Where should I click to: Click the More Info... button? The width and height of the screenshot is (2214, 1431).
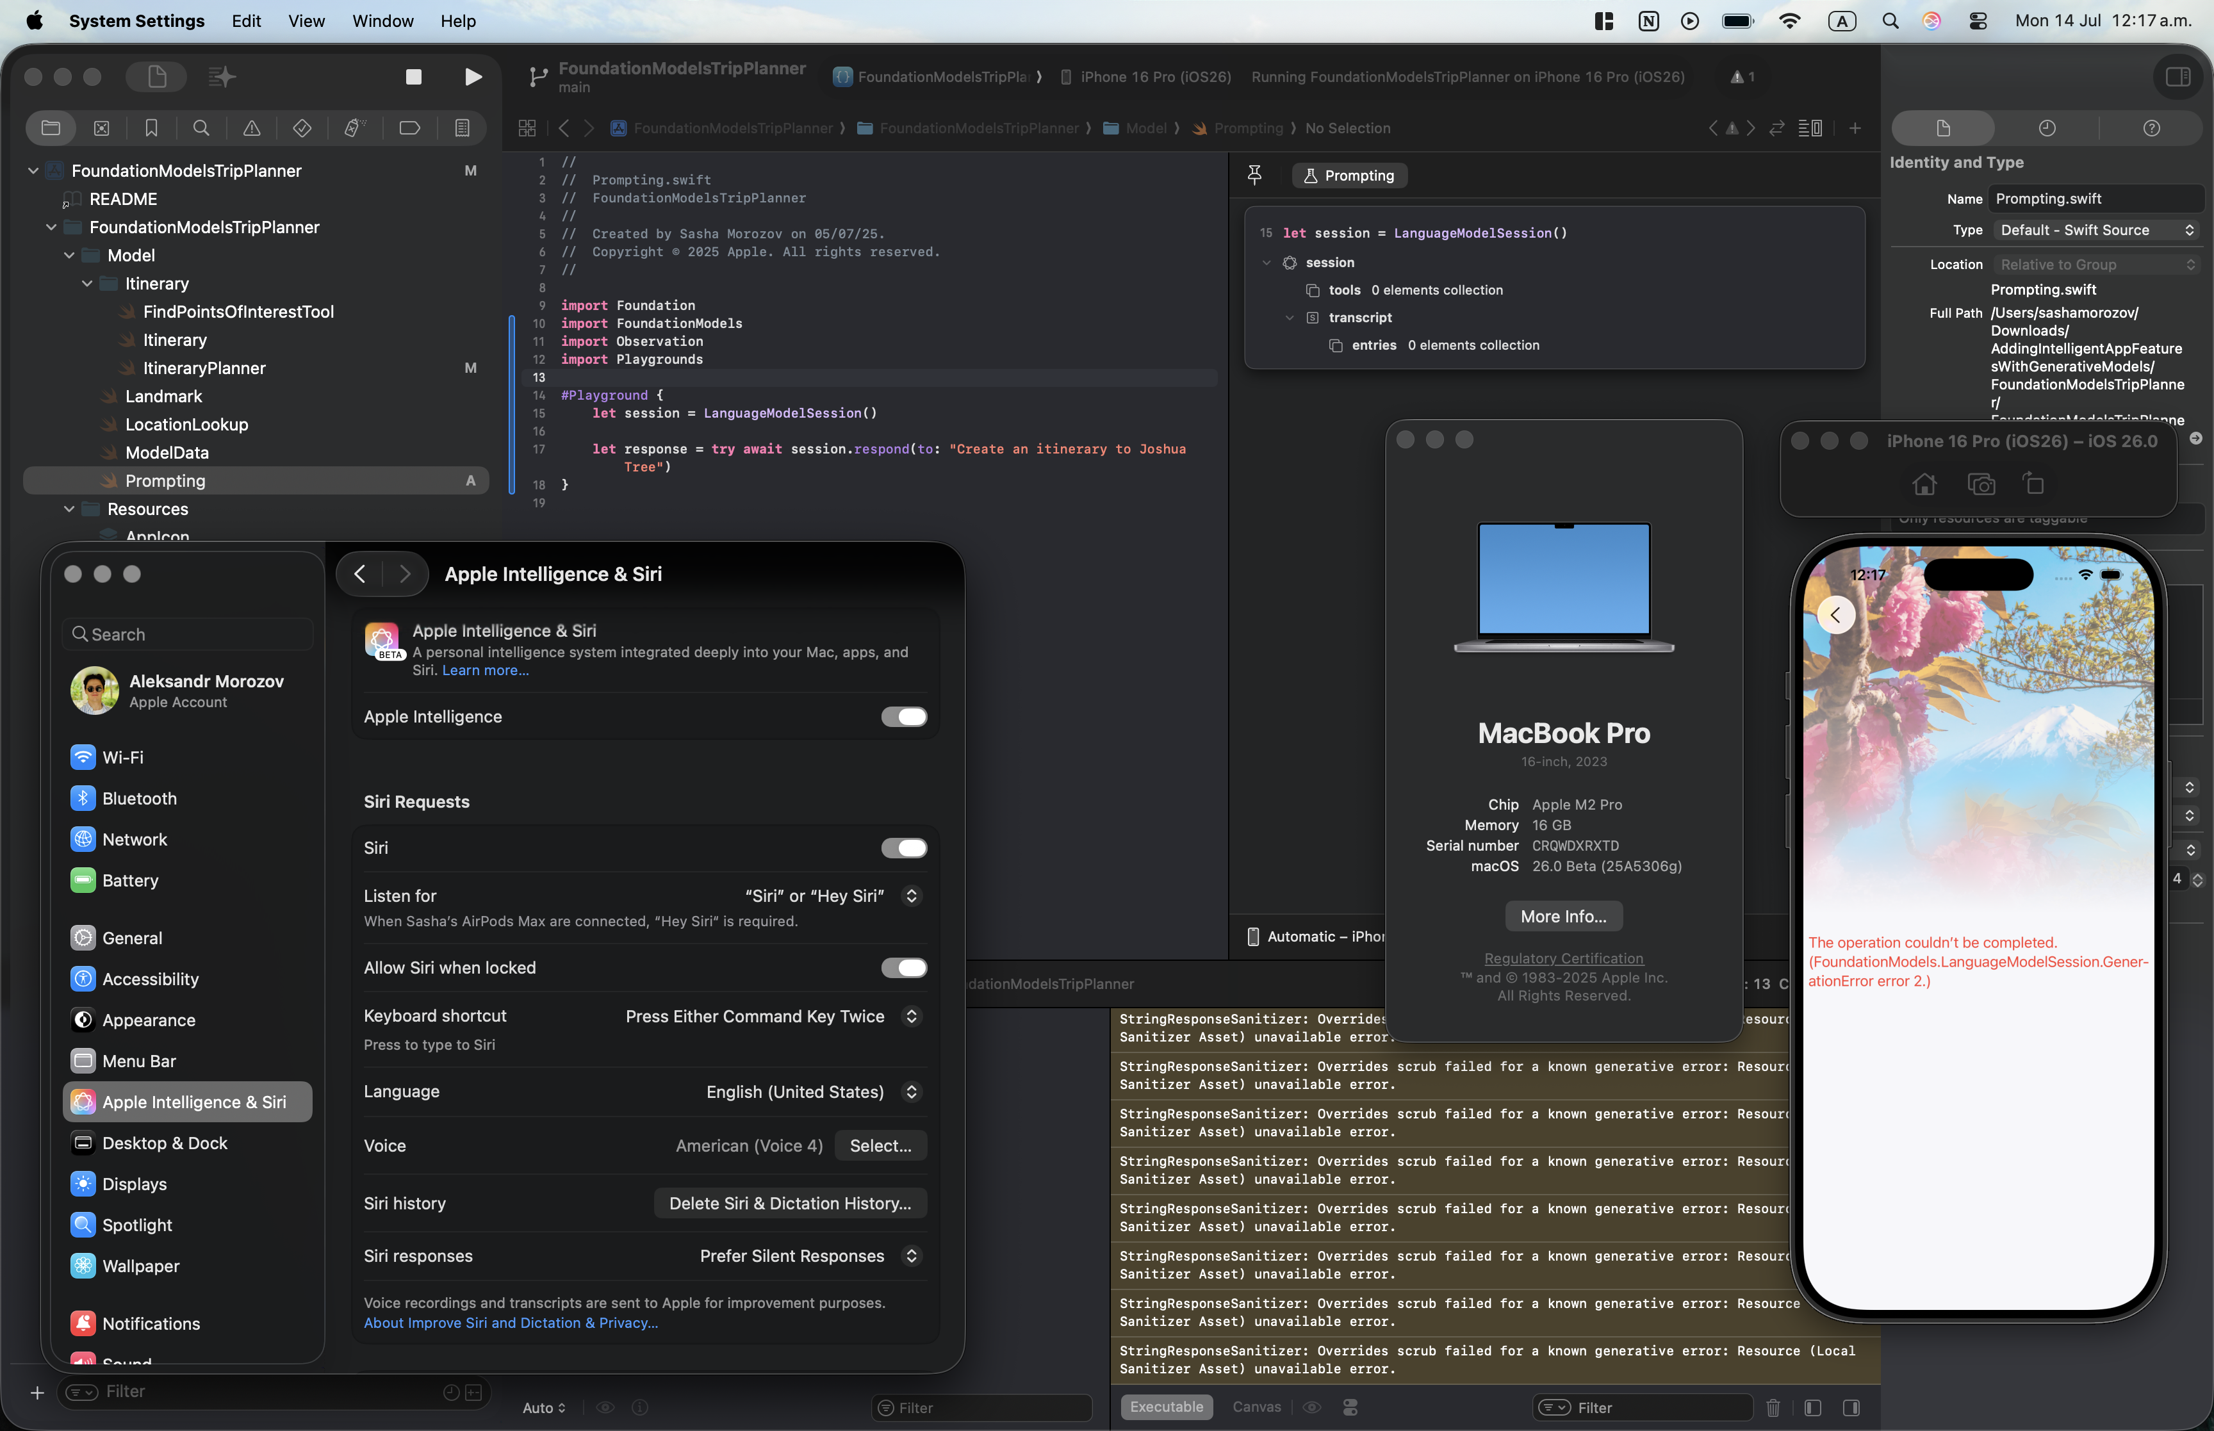(1562, 916)
